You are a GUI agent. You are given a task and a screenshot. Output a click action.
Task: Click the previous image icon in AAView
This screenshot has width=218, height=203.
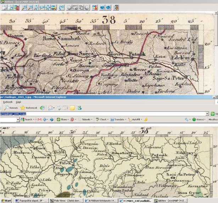tap(75, 7)
